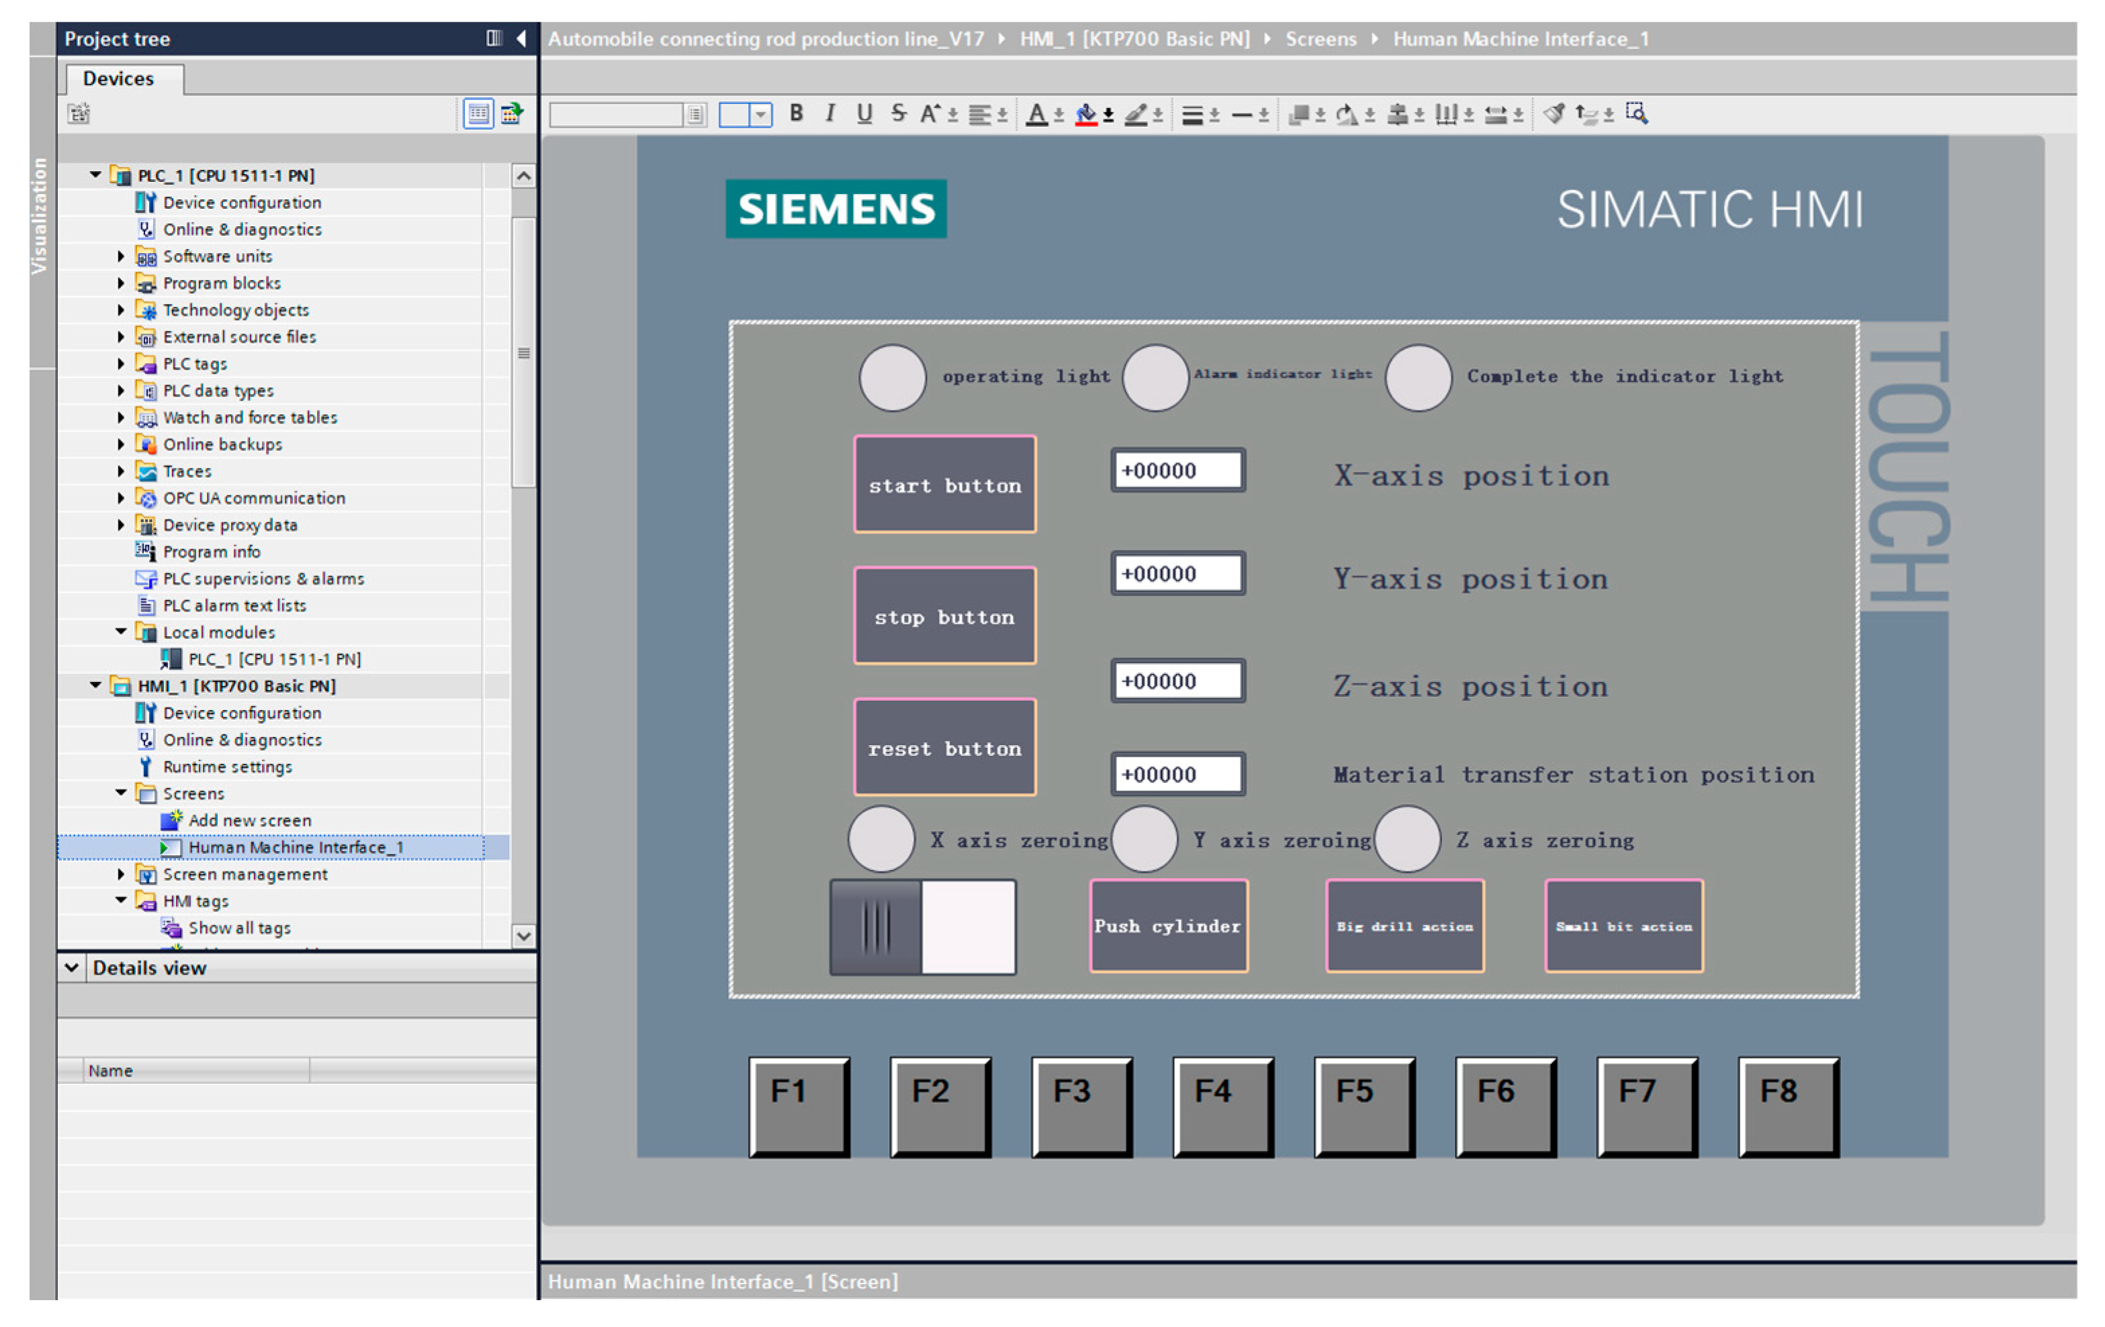Screen dimensions: 2105x1327
Task: Open Human Machine Interface_1 screen item
Action: click(296, 846)
